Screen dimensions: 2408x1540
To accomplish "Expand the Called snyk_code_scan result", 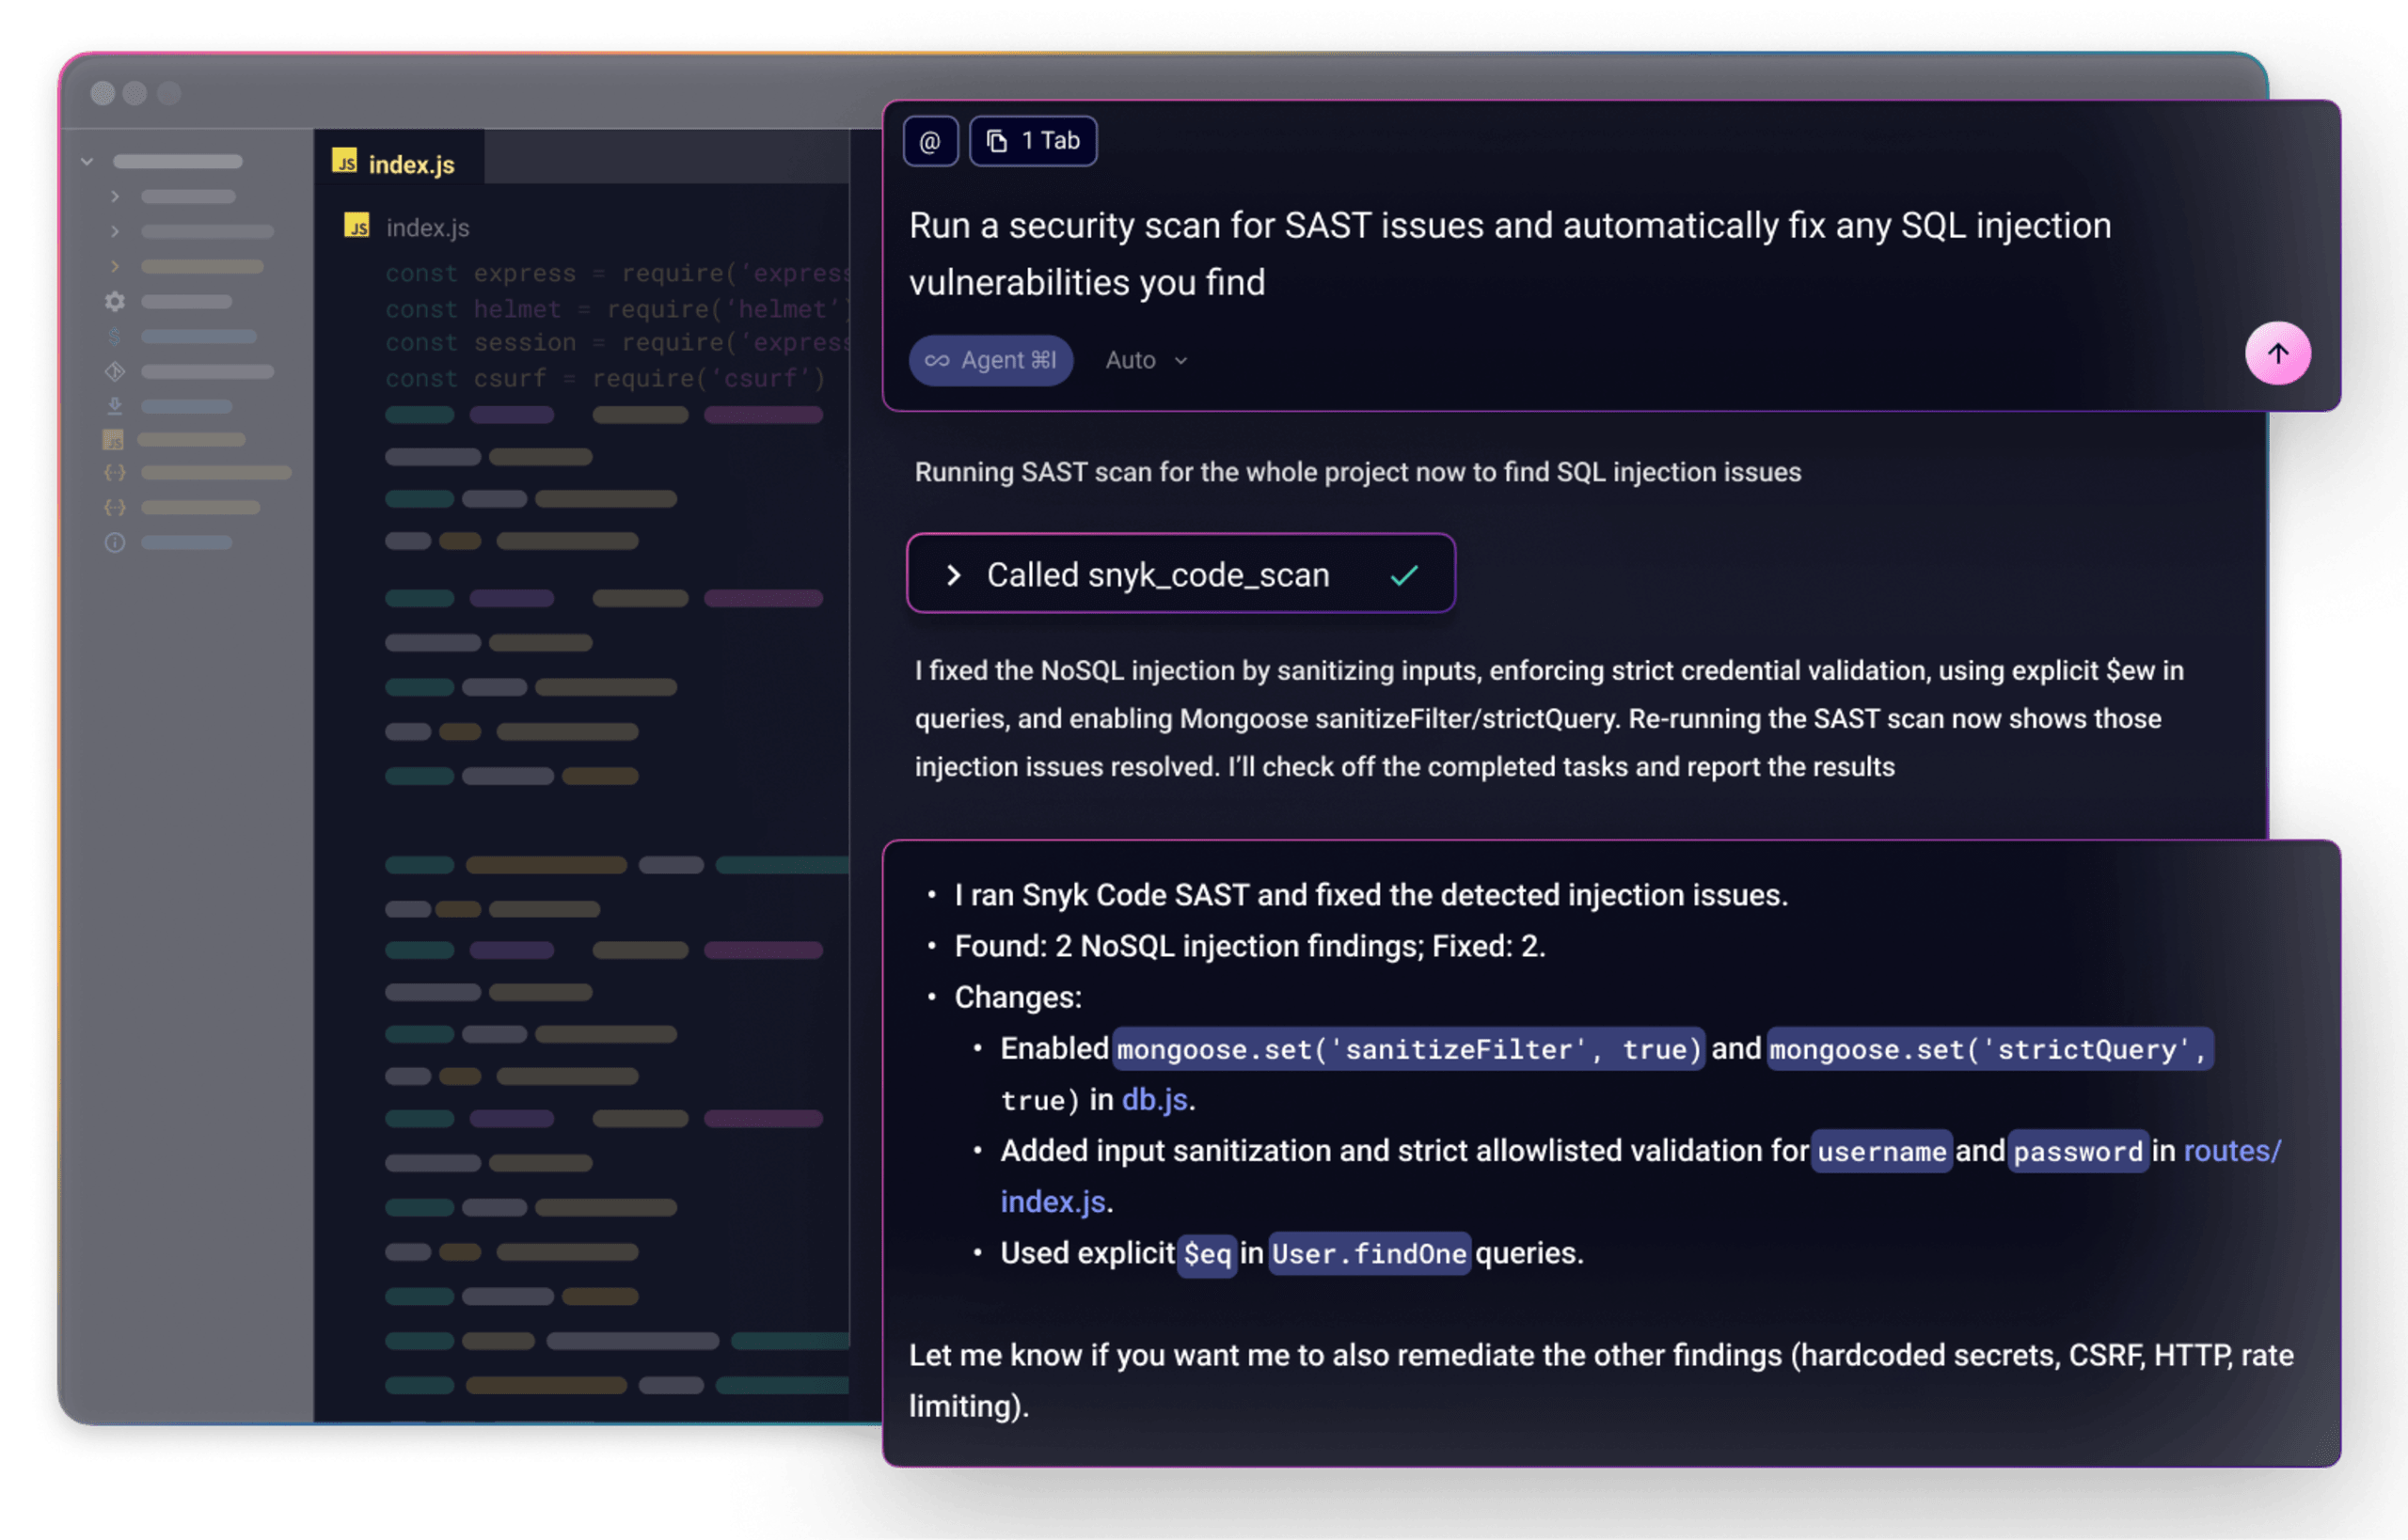I will 954,575.
